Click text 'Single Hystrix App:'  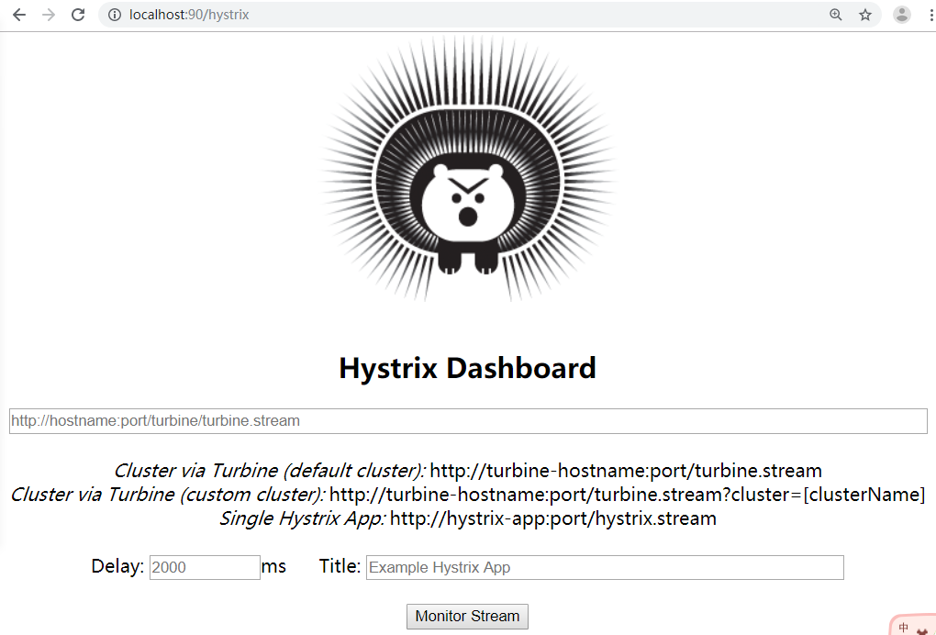[x=303, y=518]
